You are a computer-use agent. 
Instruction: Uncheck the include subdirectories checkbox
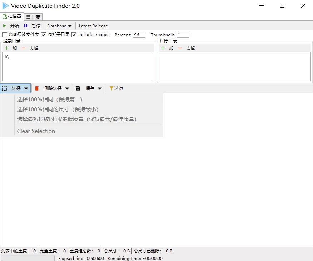tap(44, 35)
